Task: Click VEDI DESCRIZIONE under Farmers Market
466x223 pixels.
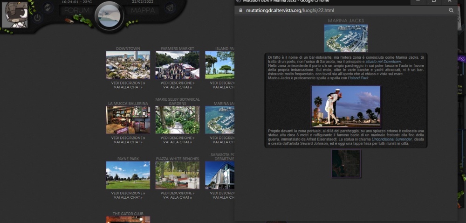Action: (178, 83)
